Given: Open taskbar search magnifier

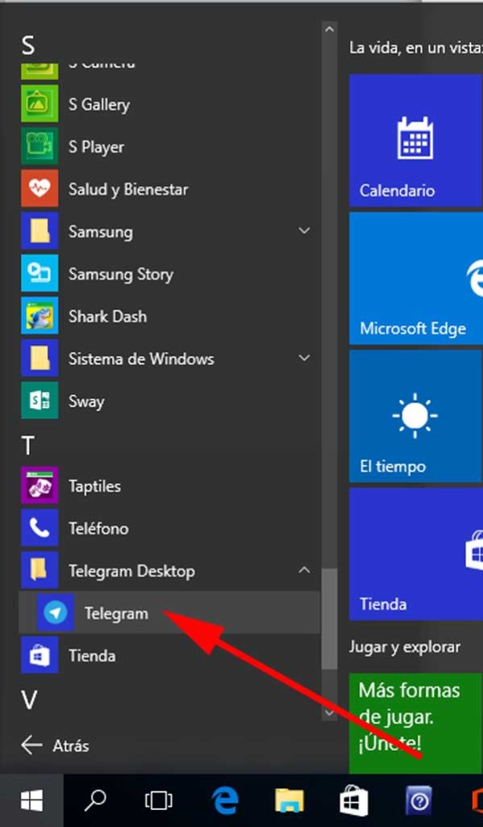Looking at the screenshot, I should pos(95,800).
